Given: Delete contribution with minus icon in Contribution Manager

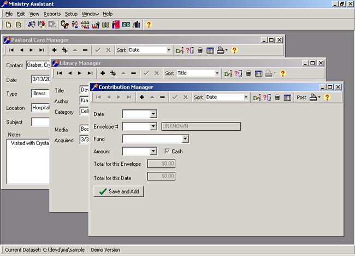Looking at the screenshot, I should click(x=162, y=97).
